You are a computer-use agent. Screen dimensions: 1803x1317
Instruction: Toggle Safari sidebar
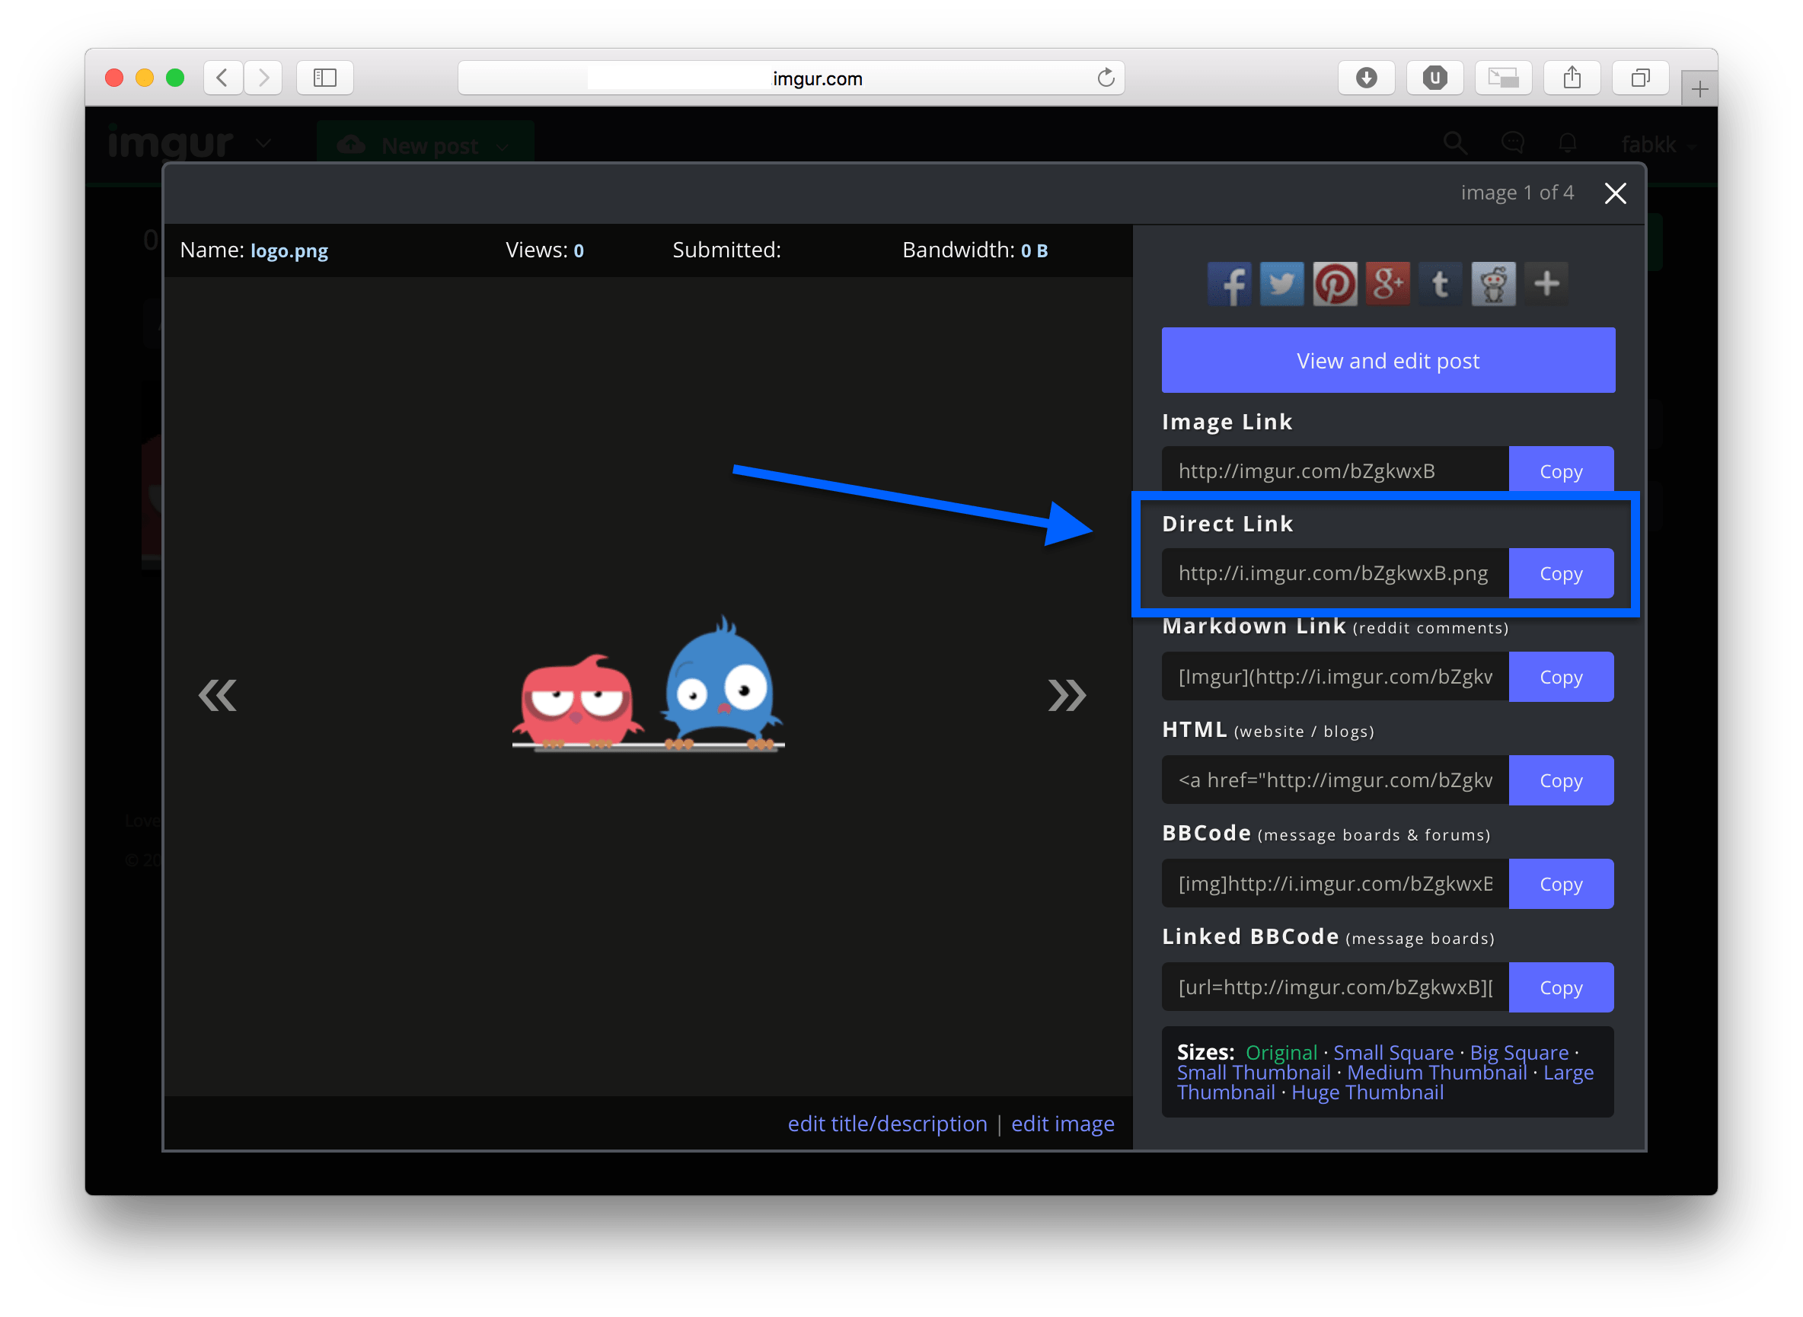tap(324, 78)
